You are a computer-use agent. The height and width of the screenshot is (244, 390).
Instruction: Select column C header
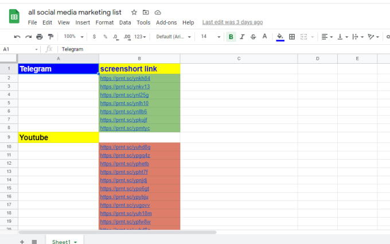(x=239, y=59)
